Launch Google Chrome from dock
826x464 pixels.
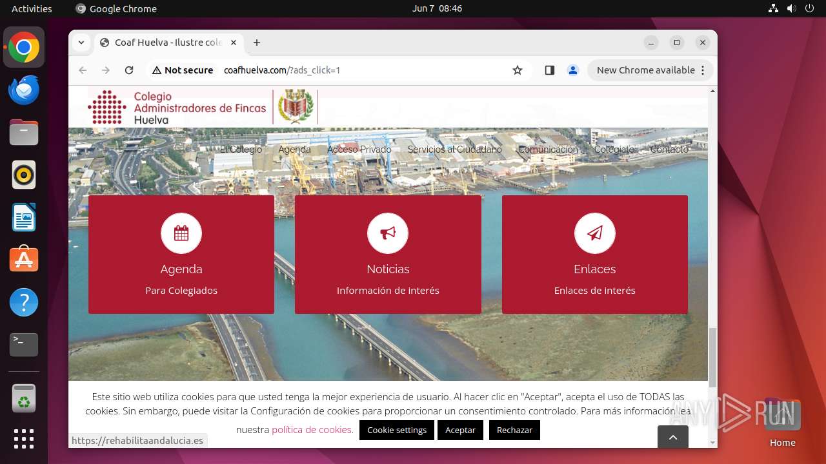24,47
